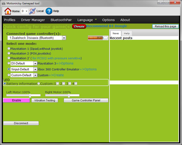Click the red Donate badge

[x=79, y=26]
